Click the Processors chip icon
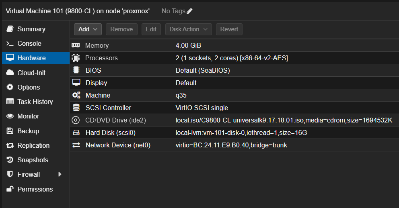 click(76, 58)
